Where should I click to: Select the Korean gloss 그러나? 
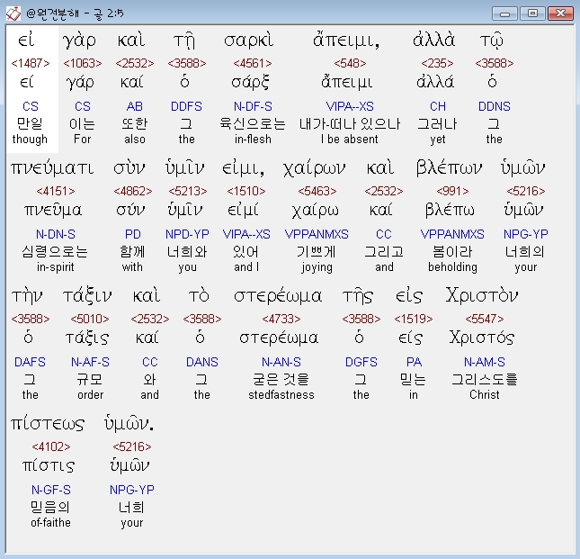pos(438,123)
